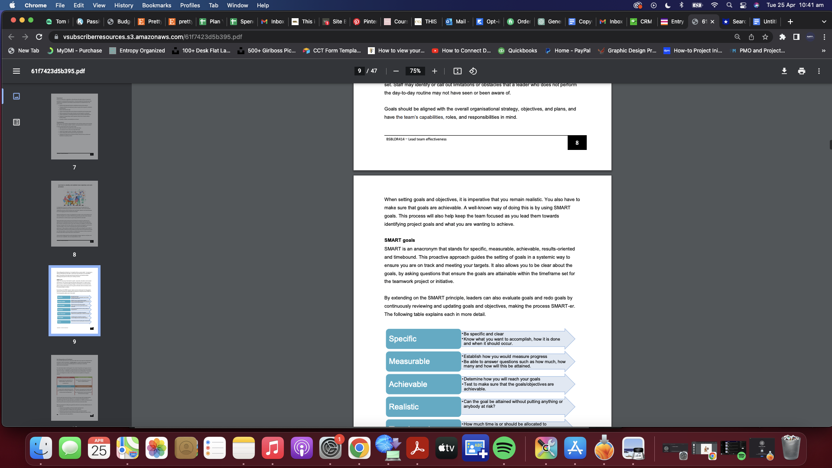The width and height of the screenshot is (832, 468).
Task: Open the tab search dropdown arrow
Action: (x=824, y=22)
